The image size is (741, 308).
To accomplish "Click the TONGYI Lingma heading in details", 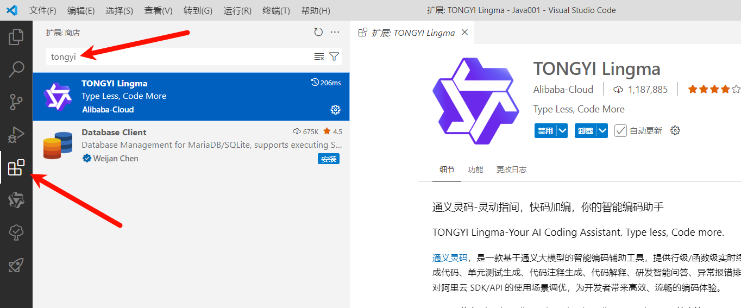I will click(597, 69).
